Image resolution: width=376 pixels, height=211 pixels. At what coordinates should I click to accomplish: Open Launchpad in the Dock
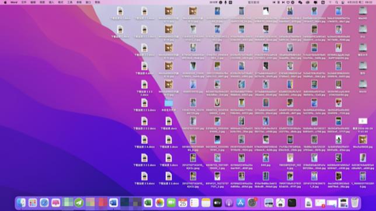pos(33,203)
